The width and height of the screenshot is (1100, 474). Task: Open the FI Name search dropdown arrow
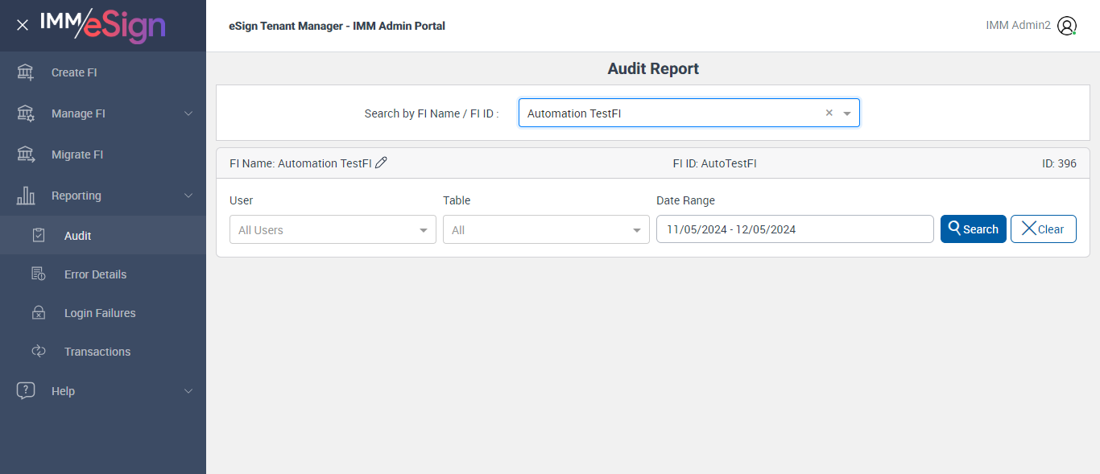pos(847,113)
